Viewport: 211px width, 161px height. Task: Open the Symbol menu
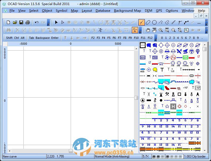pos(61,10)
